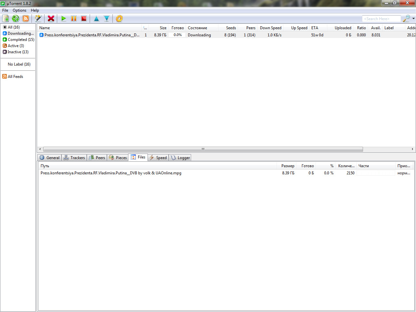This screenshot has width=416, height=312.
Task: Open the Help menu
Action: (x=35, y=10)
